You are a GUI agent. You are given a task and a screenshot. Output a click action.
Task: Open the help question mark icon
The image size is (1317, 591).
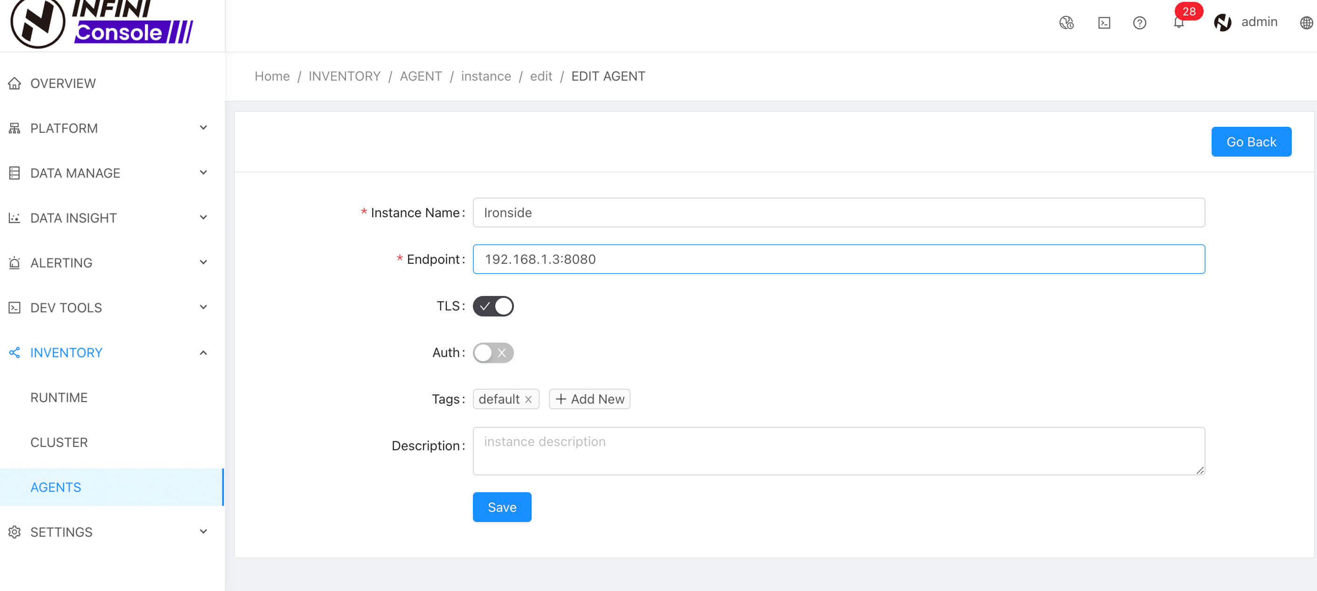click(x=1140, y=23)
